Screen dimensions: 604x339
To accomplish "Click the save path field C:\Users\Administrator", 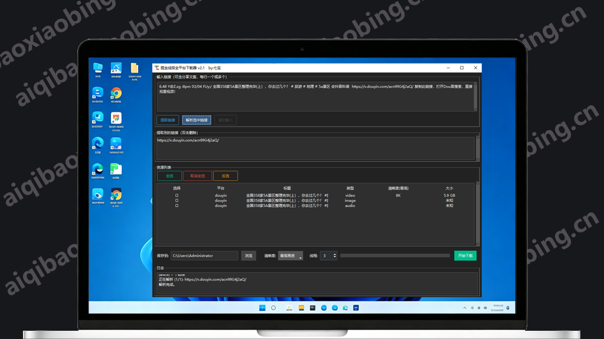I will pyautogui.click(x=204, y=255).
